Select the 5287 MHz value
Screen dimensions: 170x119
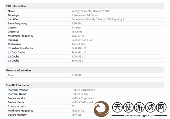pos(78,36)
